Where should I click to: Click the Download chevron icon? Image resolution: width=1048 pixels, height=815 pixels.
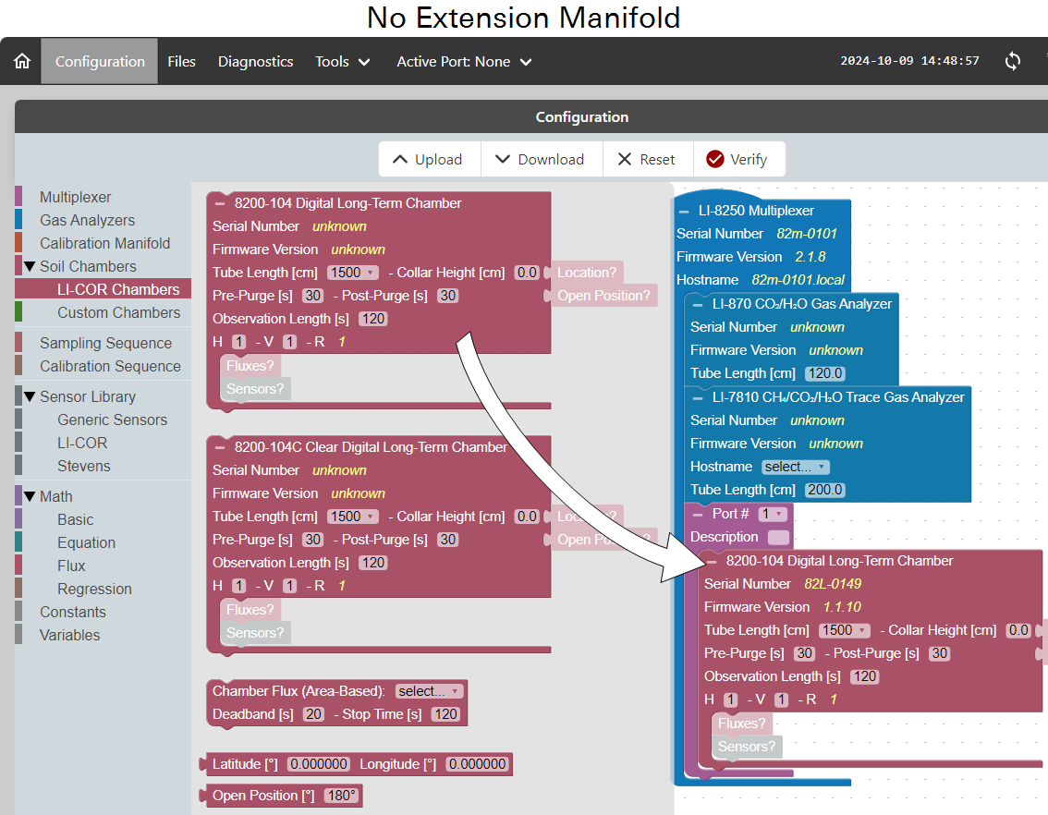pyautogui.click(x=503, y=159)
